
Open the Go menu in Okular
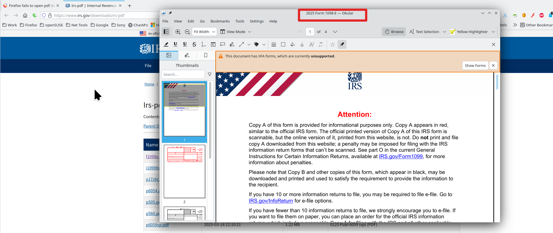[202, 21]
